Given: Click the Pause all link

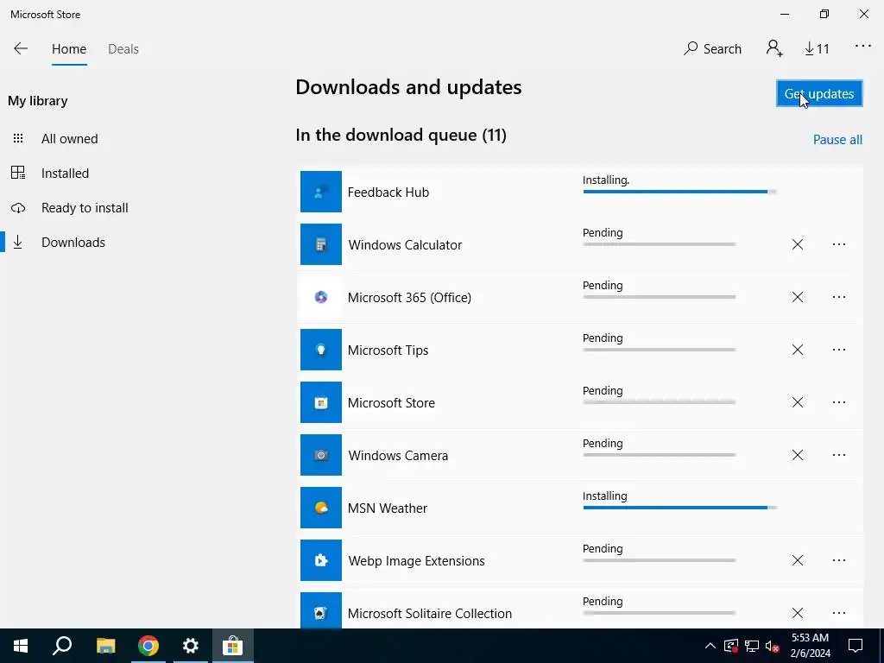Looking at the screenshot, I should 837,139.
